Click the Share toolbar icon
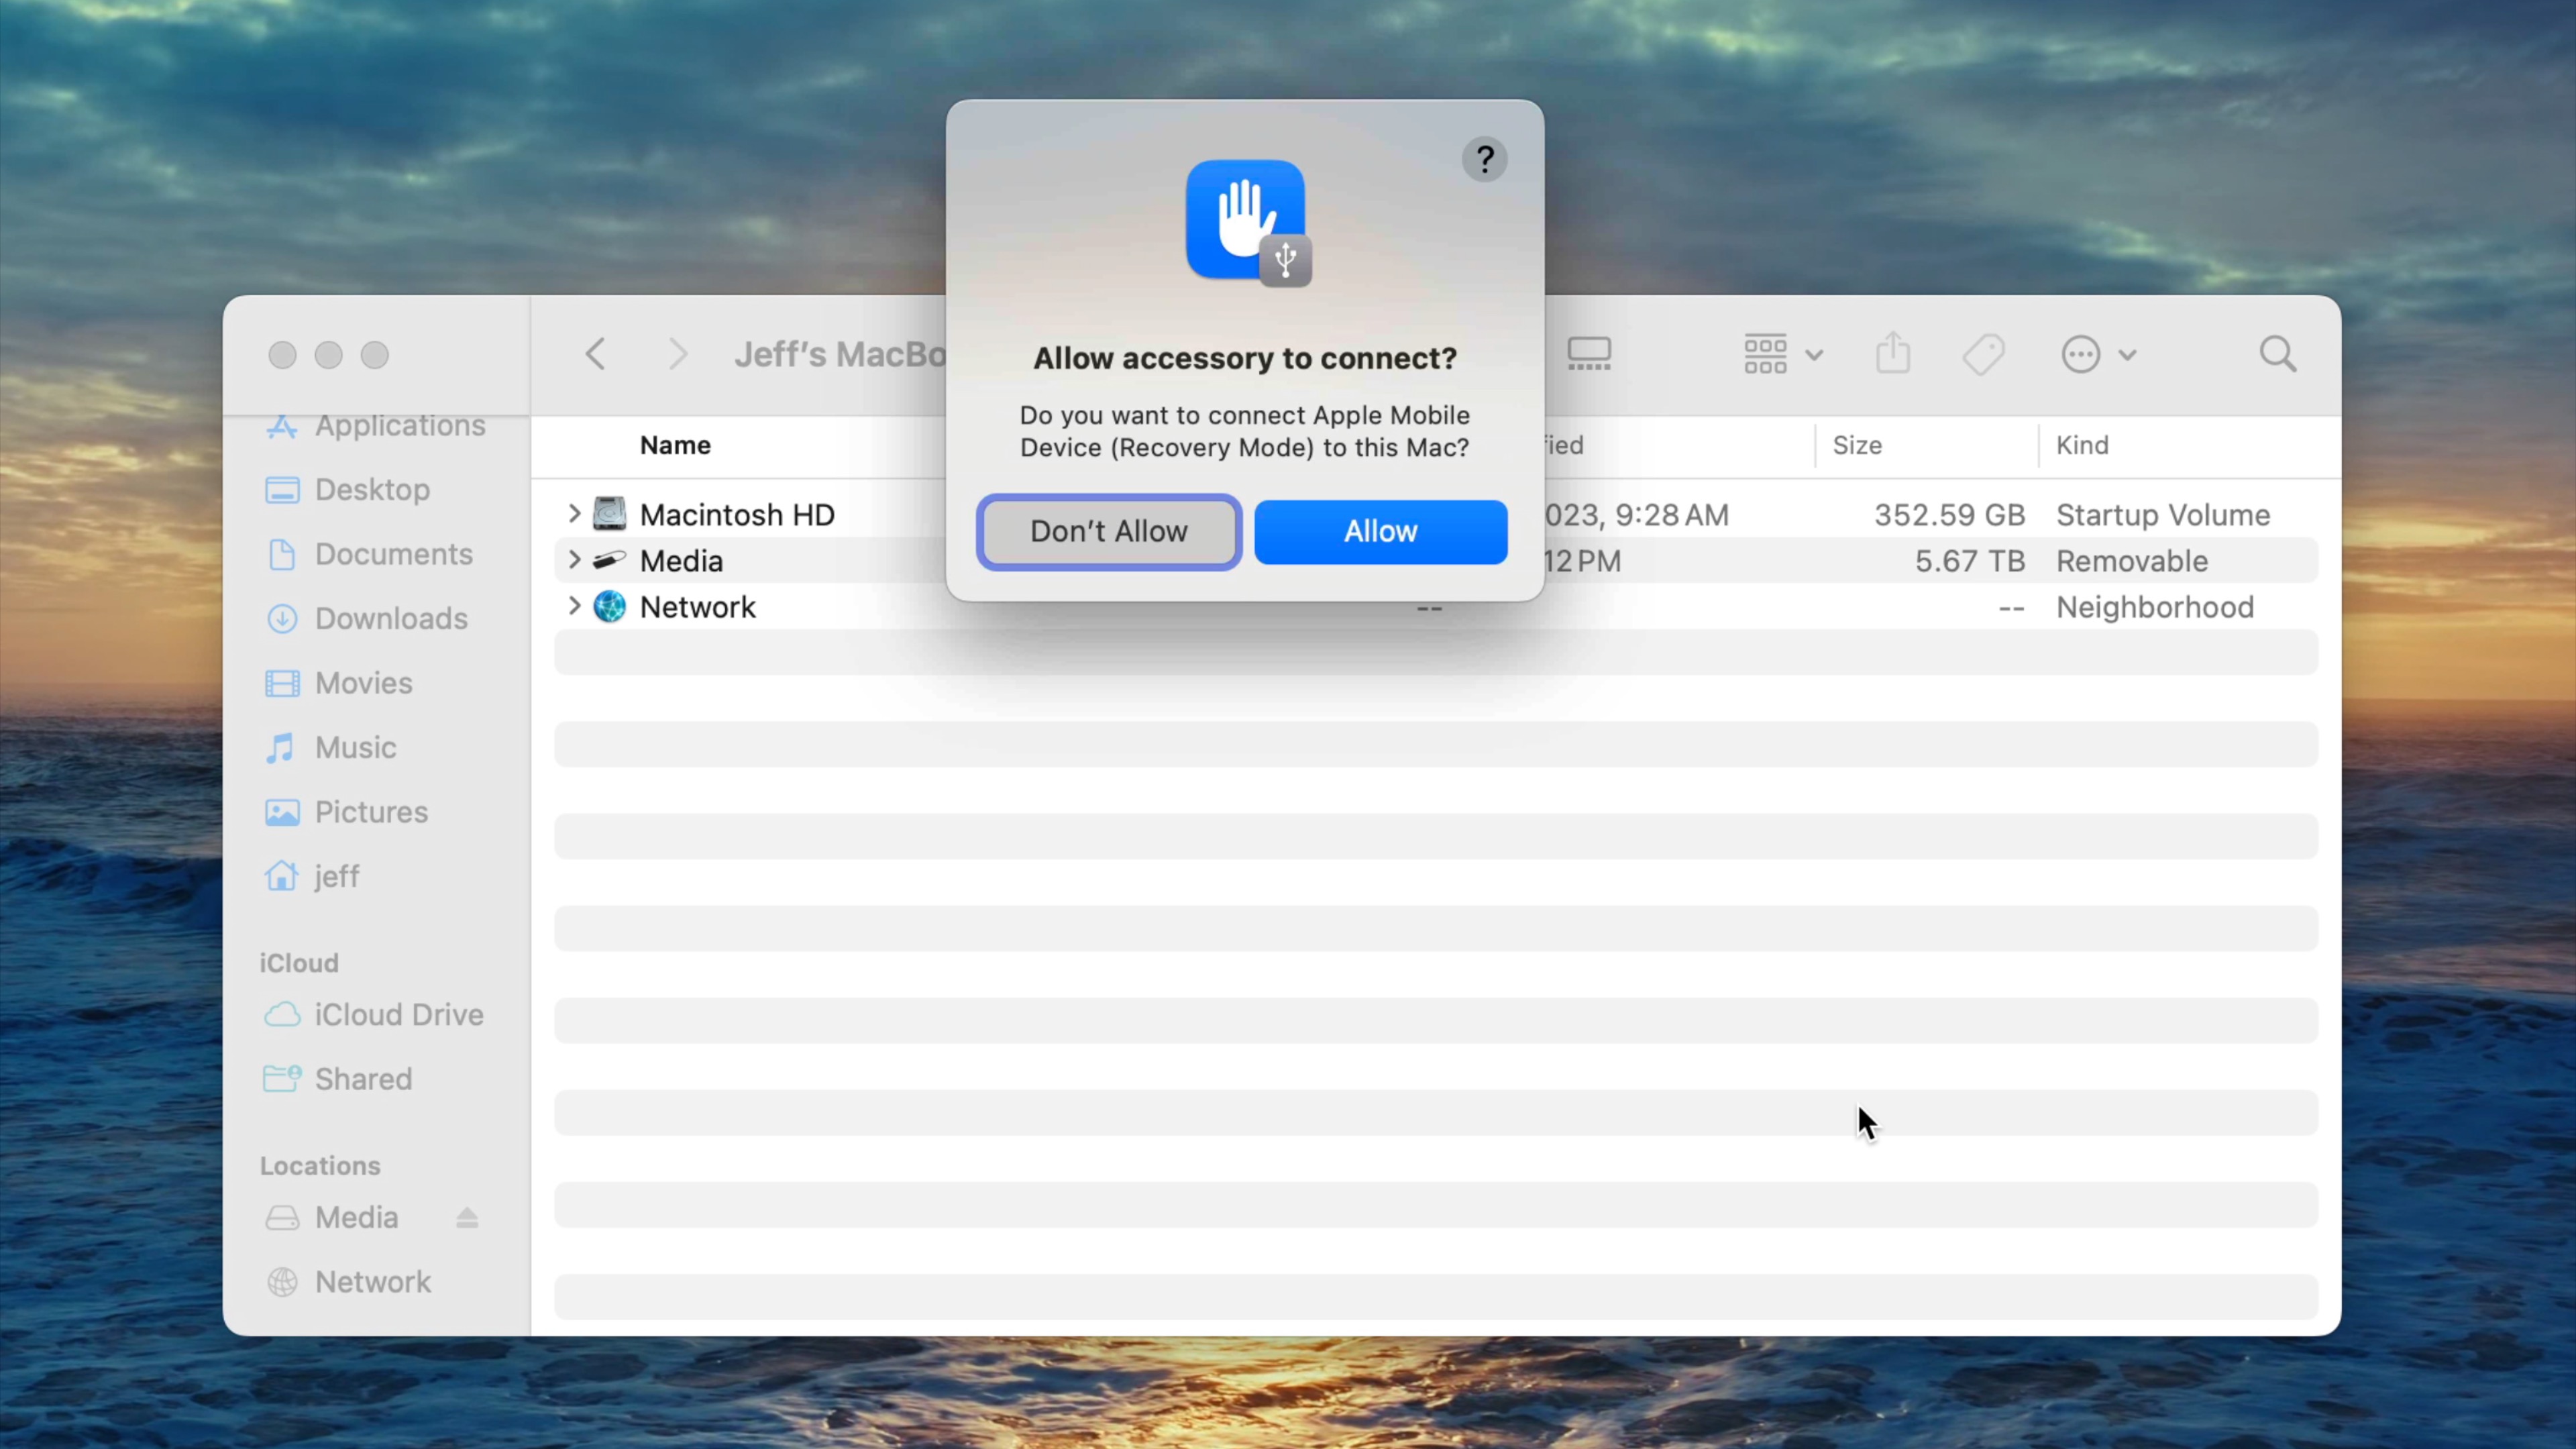Viewport: 2576px width, 1449px height. pyautogui.click(x=1892, y=354)
